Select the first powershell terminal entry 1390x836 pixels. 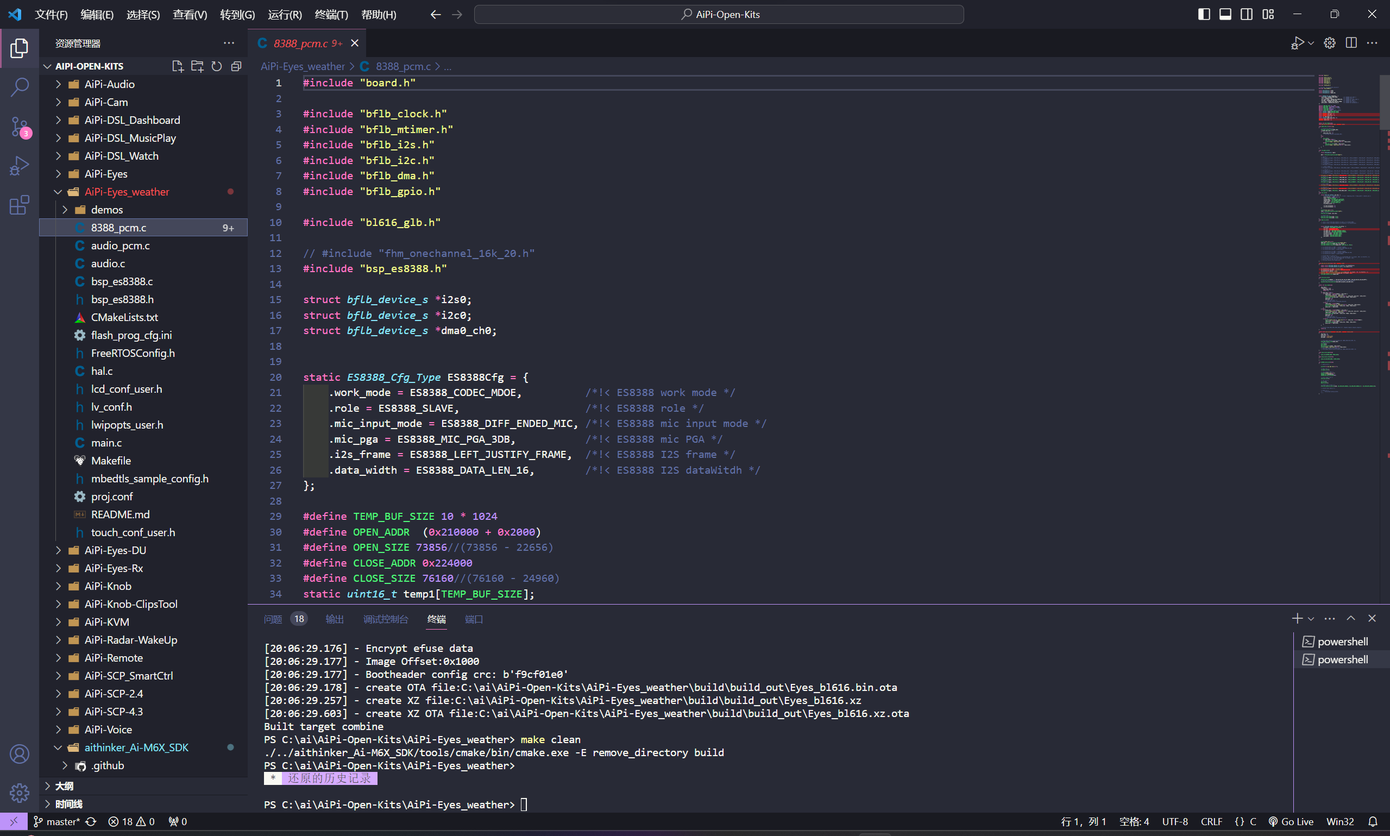pyautogui.click(x=1341, y=642)
